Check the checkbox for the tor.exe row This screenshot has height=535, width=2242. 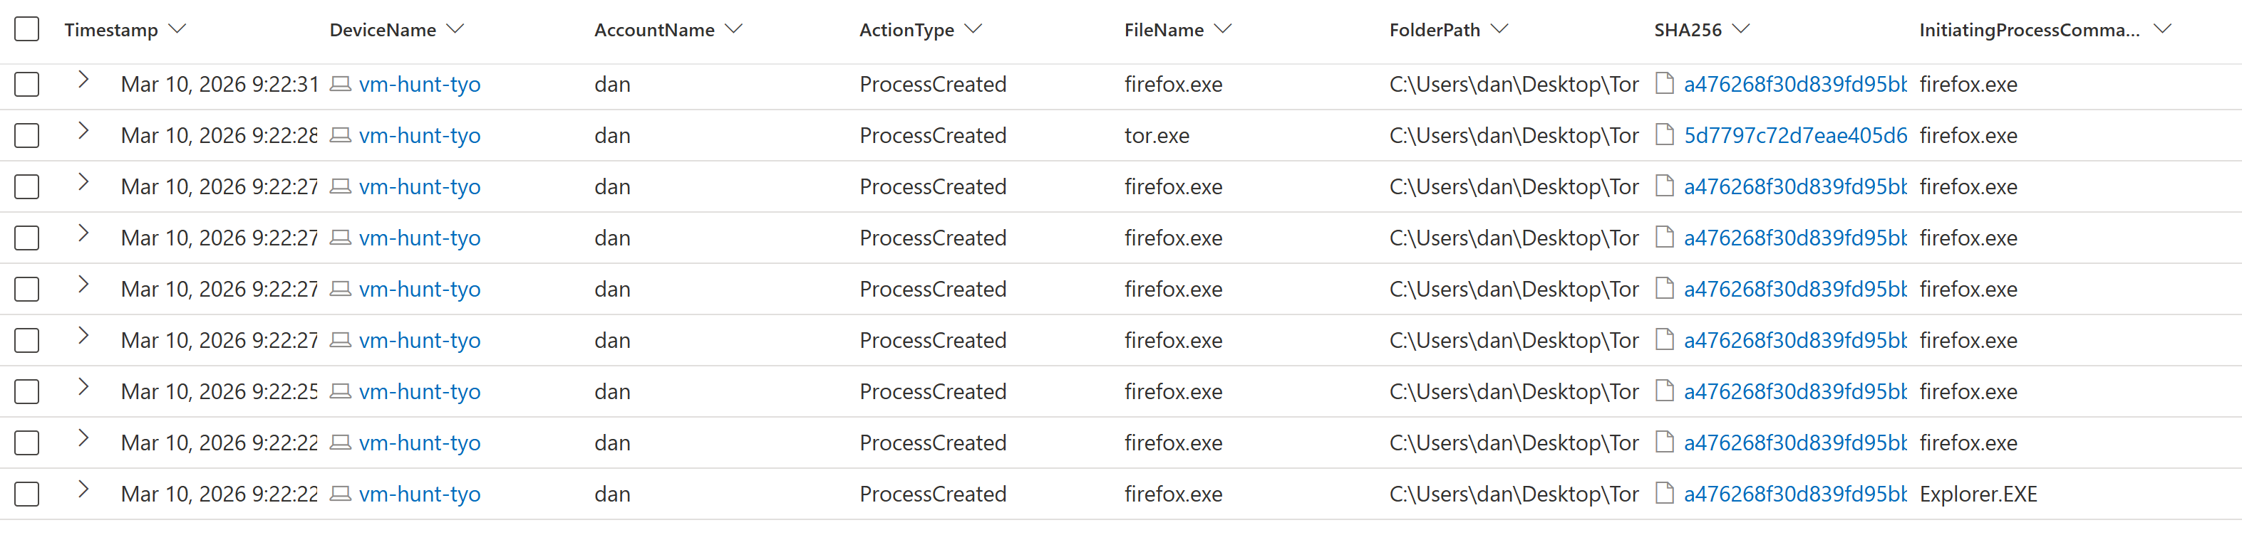point(27,134)
